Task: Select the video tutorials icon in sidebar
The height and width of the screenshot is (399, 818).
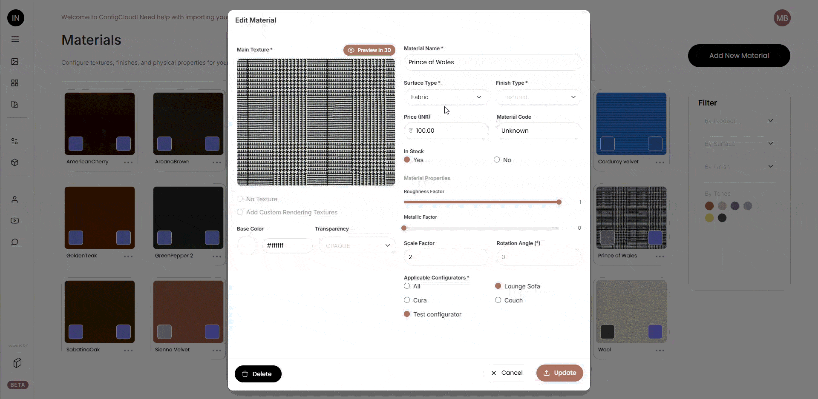Action: pyautogui.click(x=15, y=221)
